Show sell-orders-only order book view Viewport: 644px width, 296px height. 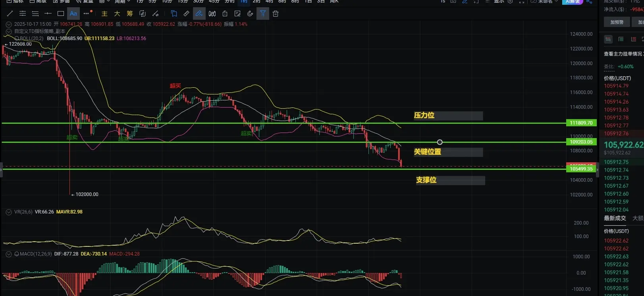[x=634, y=39]
